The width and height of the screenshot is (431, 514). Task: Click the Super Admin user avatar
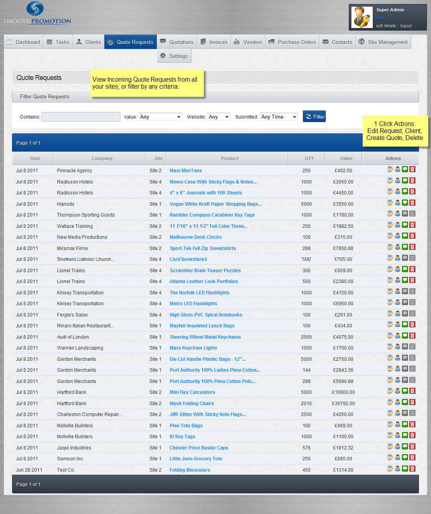pos(362,17)
